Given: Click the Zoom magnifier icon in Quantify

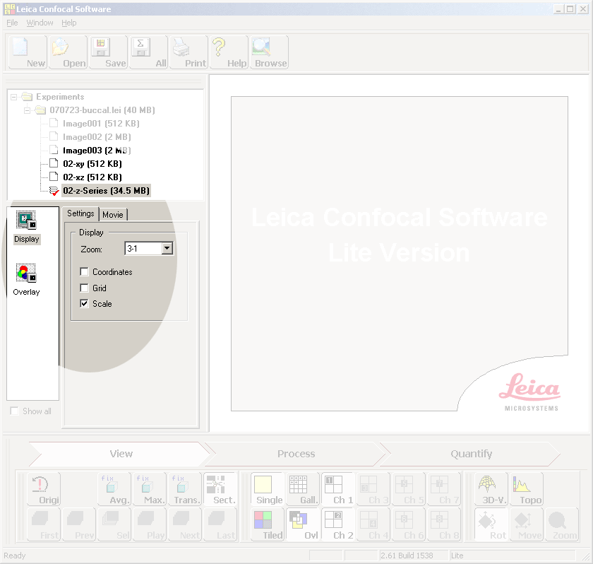Looking at the screenshot, I should click(x=562, y=524).
